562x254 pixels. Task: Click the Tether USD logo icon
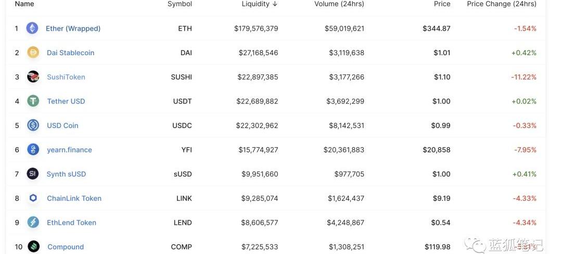pos(33,101)
